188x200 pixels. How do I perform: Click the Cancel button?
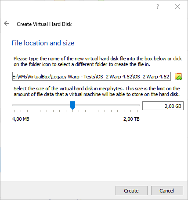click(x=167, y=191)
